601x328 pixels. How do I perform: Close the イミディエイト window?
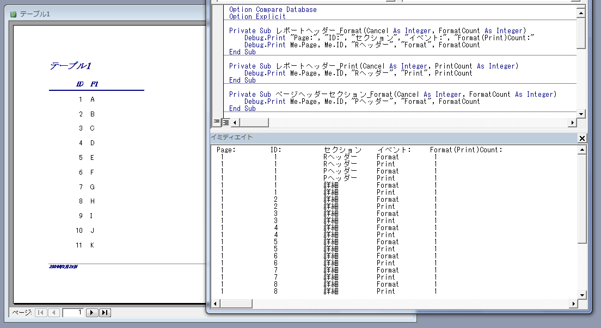pos(582,138)
